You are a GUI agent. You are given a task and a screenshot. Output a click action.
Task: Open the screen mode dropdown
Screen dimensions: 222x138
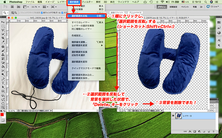[x=54, y=7]
